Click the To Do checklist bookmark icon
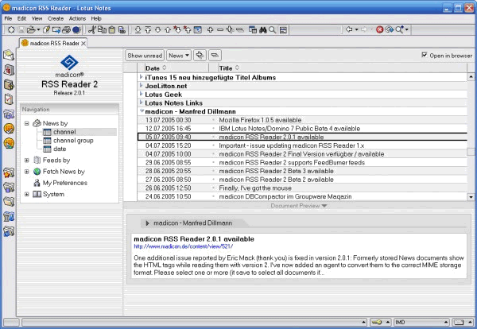 point(9,99)
